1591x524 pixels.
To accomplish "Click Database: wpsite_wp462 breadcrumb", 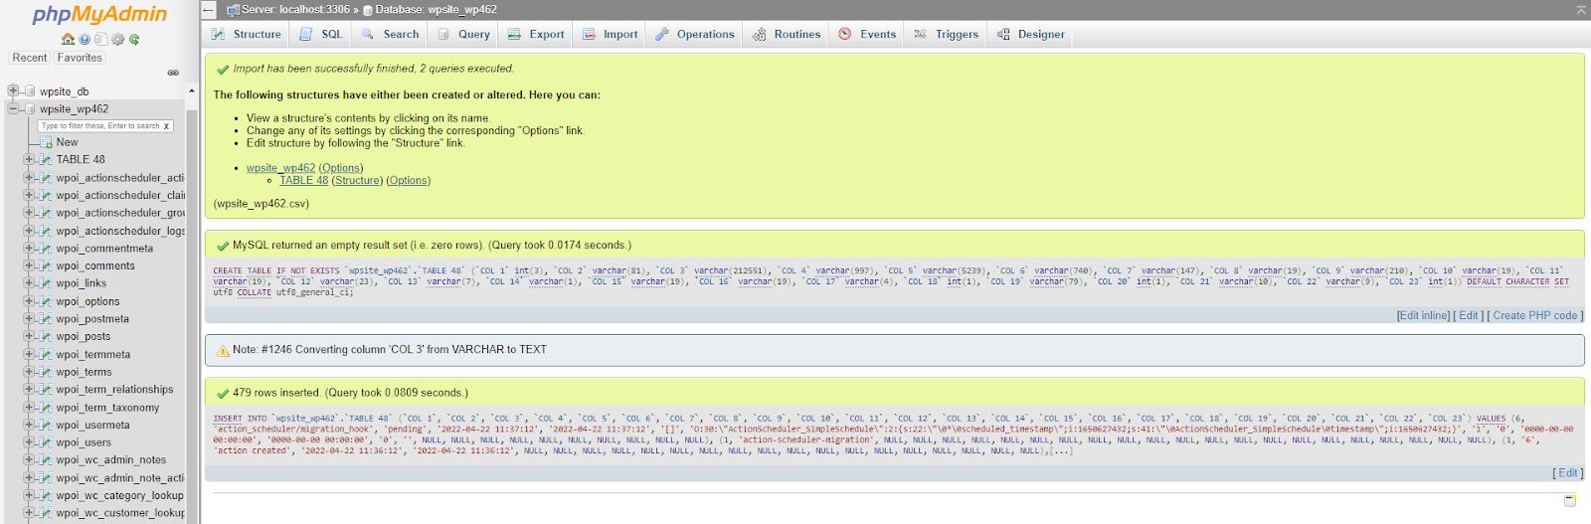I will pos(436,10).
